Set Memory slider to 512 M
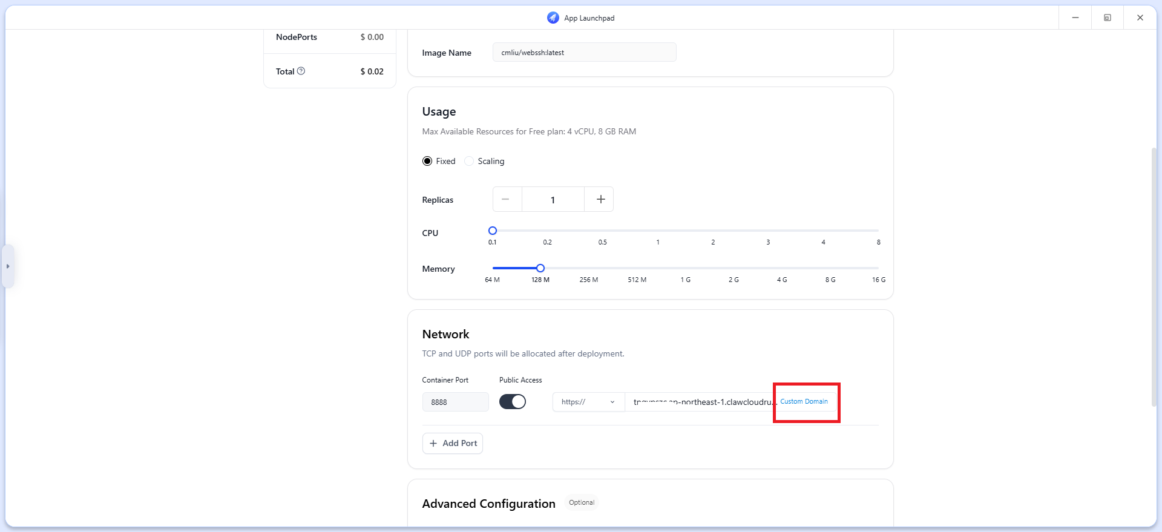This screenshot has width=1162, height=532. (637, 268)
